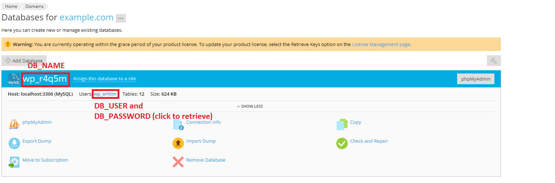Click the green Check and Repair icon
The width and height of the screenshot is (555, 183).
tap(342, 143)
